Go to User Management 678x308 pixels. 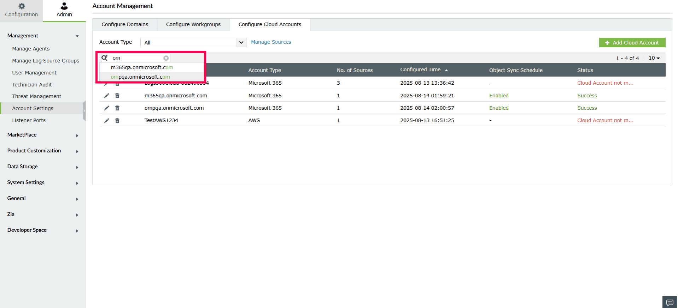[x=34, y=73]
